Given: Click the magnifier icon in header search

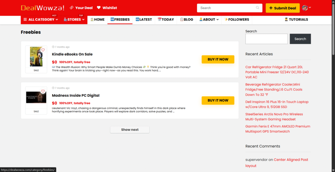Looking at the screenshot, I should coord(258,8).
